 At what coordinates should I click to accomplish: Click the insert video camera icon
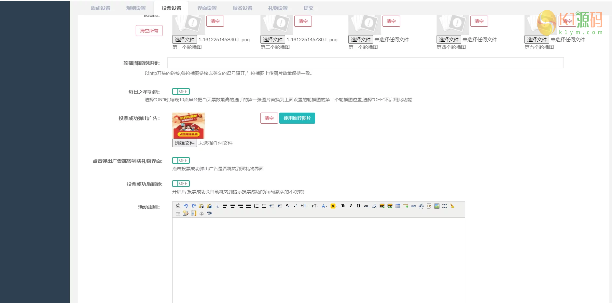click(x=209, y=213)
